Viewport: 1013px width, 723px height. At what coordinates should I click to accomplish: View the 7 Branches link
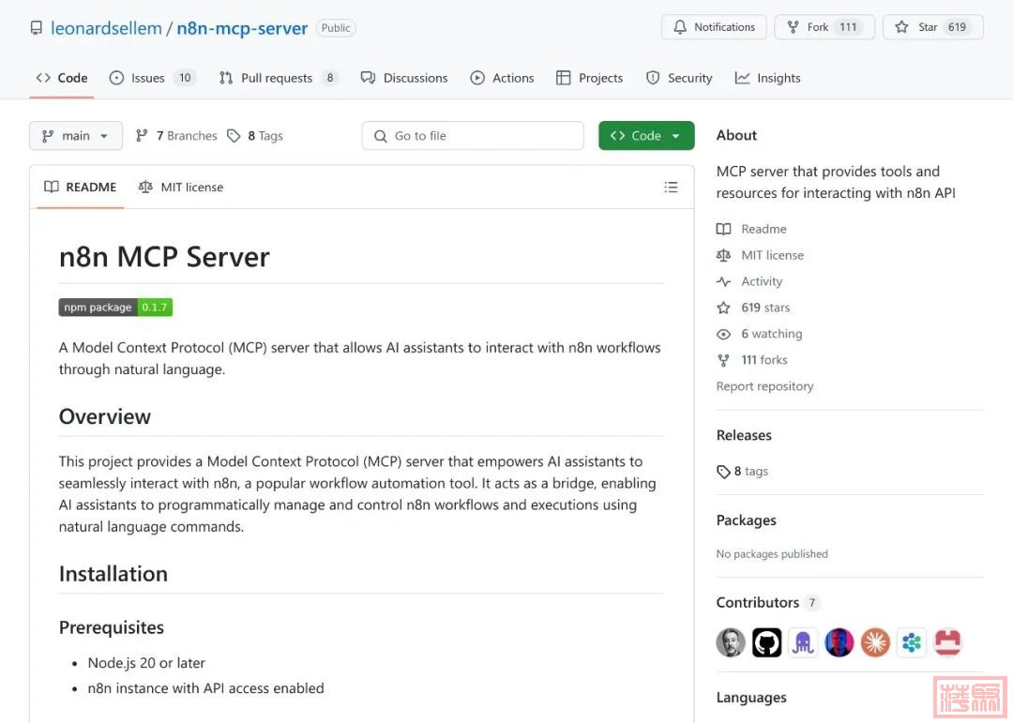point(176,136)
